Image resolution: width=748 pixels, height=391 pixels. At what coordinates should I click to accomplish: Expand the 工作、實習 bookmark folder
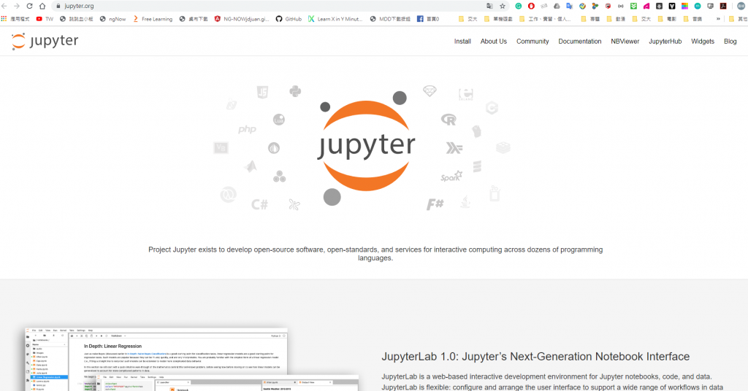pyautogui.click(x=545, y=19)
